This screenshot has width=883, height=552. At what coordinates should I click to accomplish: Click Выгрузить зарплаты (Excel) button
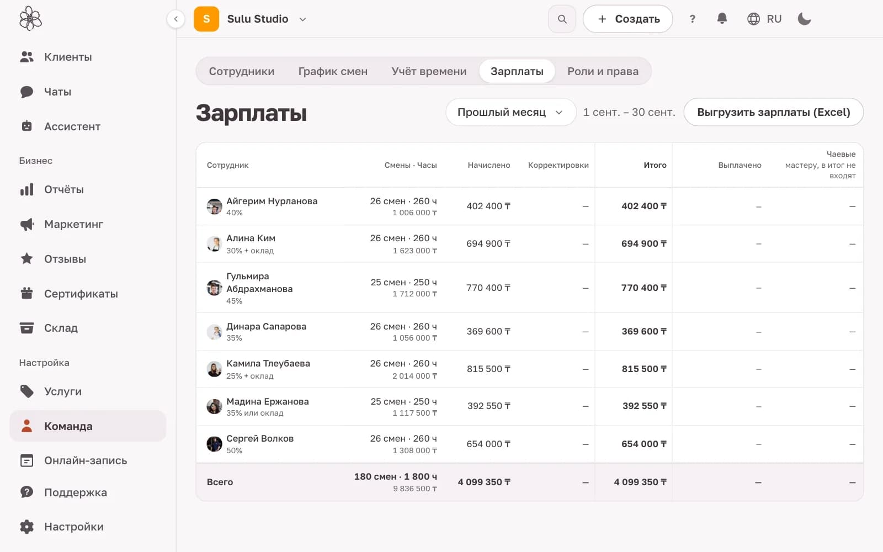tap(773, 112)
